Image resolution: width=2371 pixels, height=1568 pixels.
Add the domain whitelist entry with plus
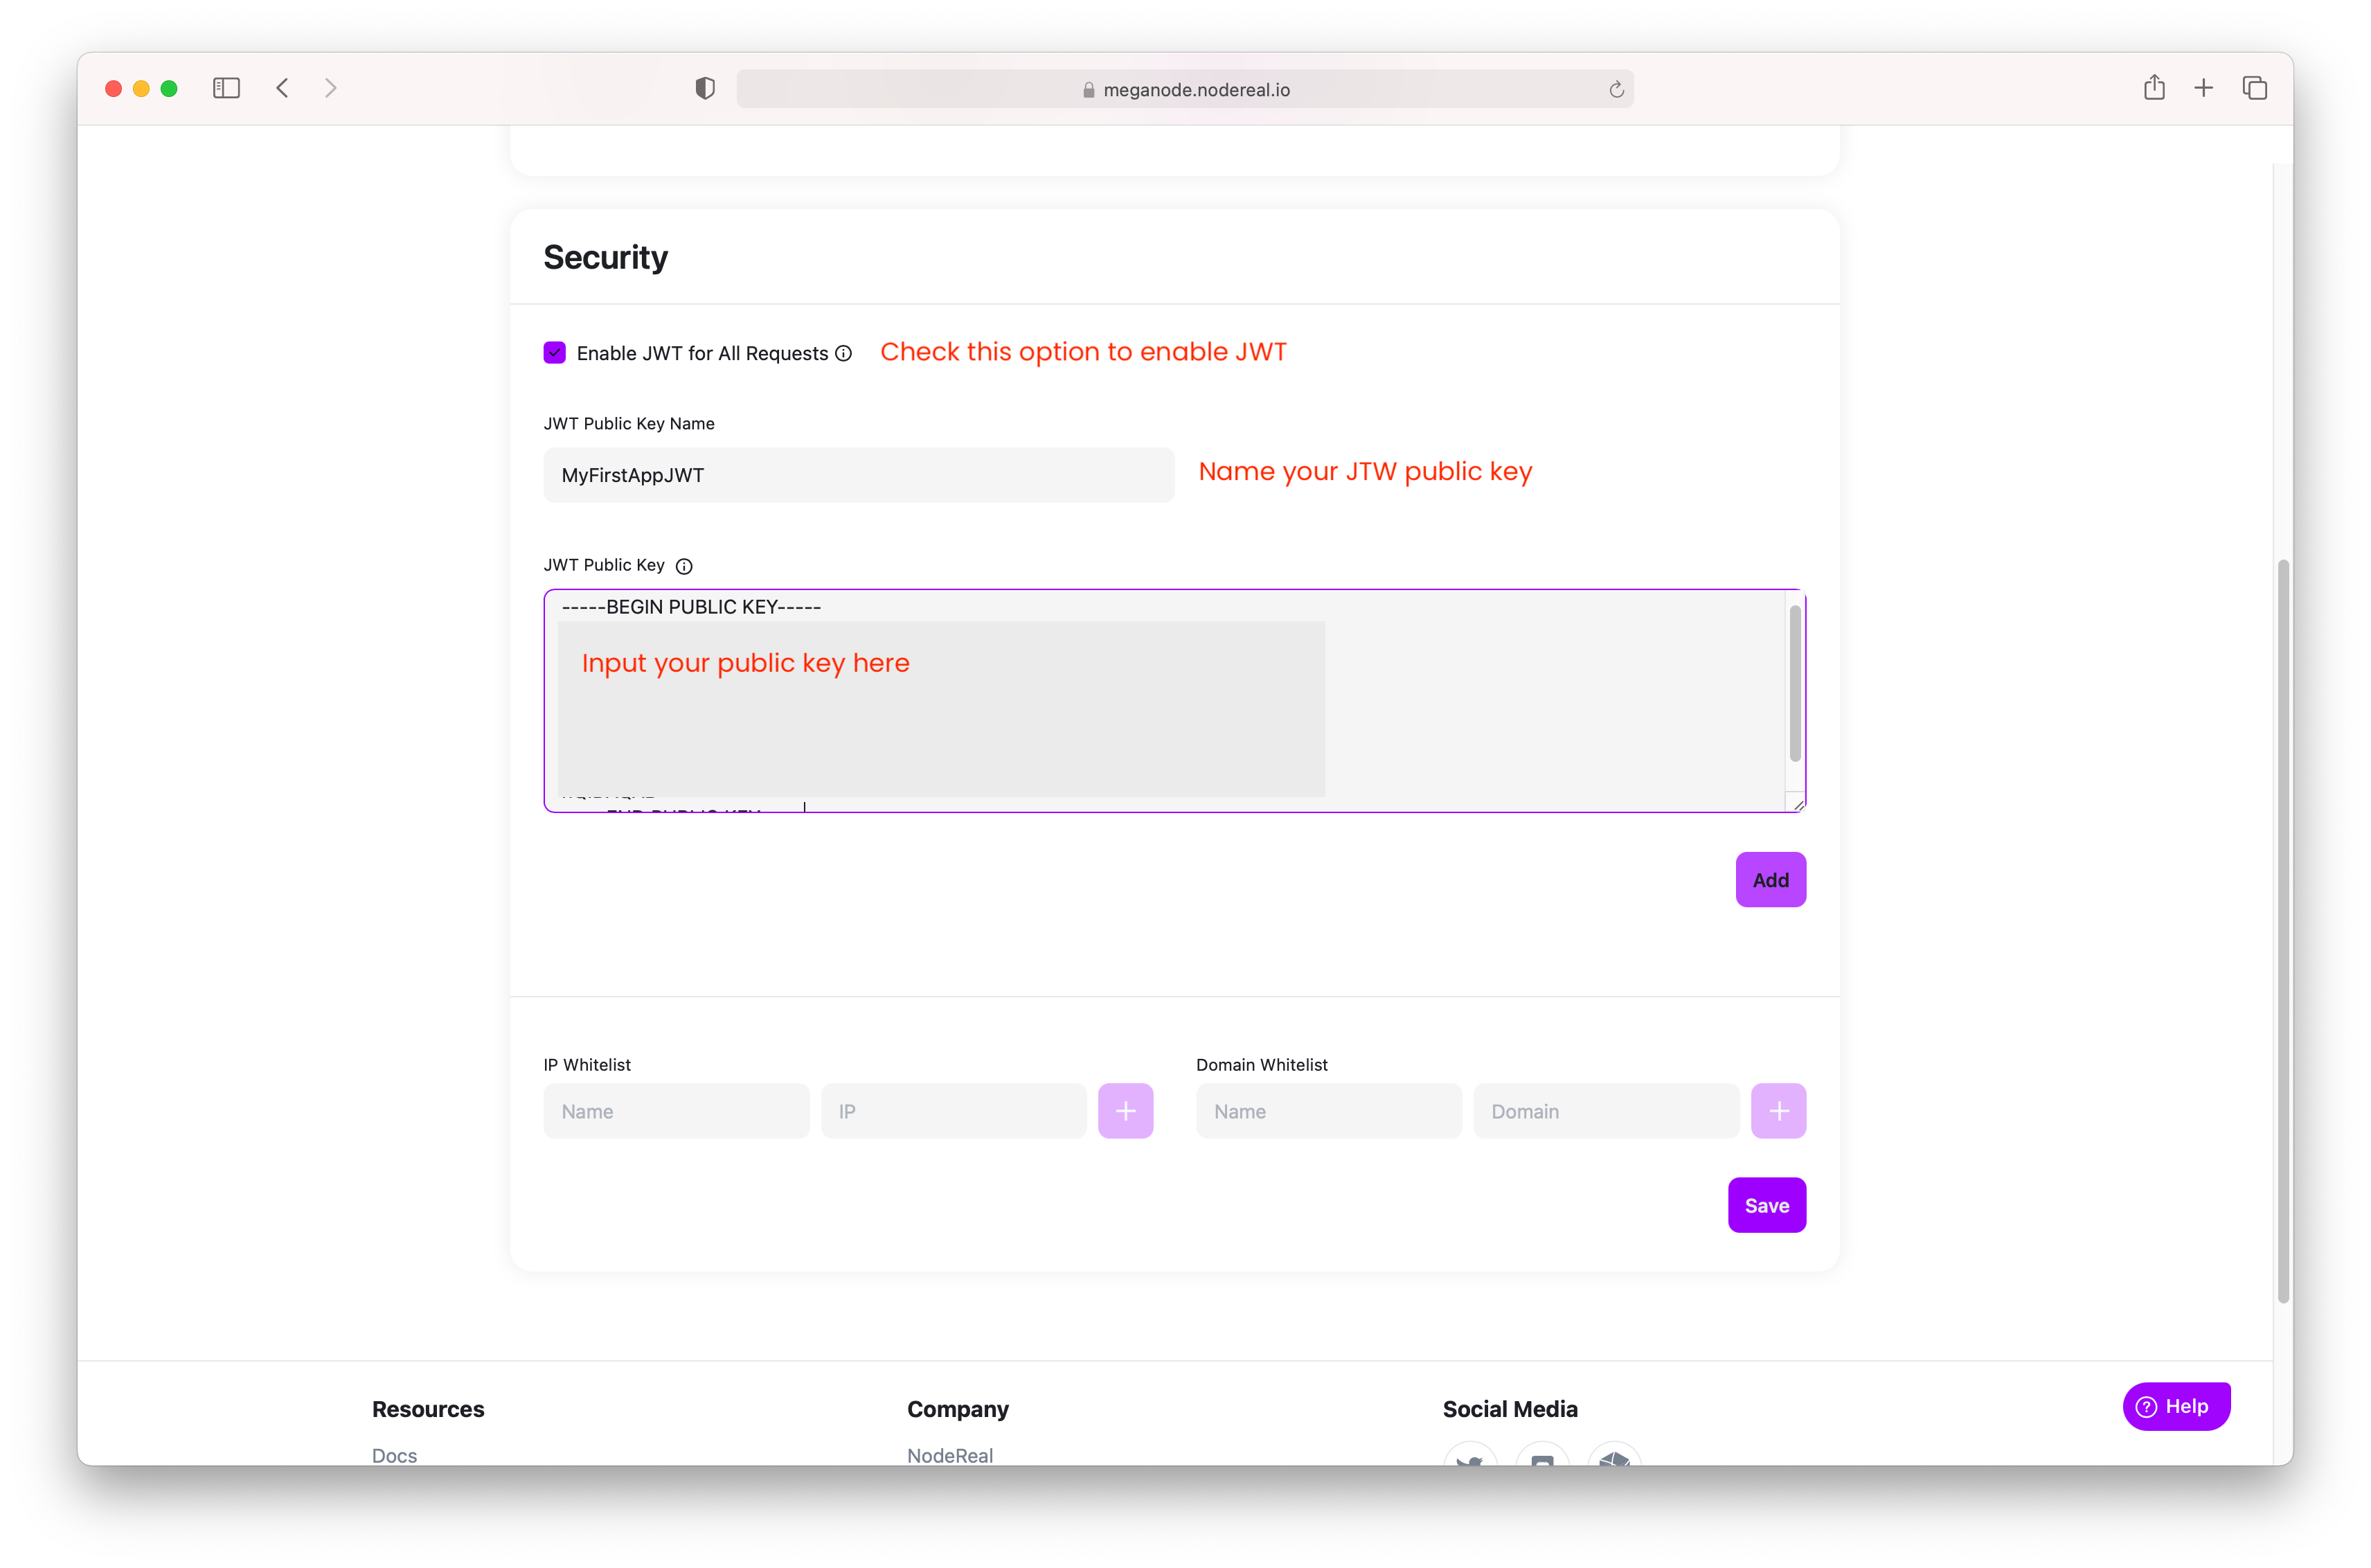(1778, 1111)
